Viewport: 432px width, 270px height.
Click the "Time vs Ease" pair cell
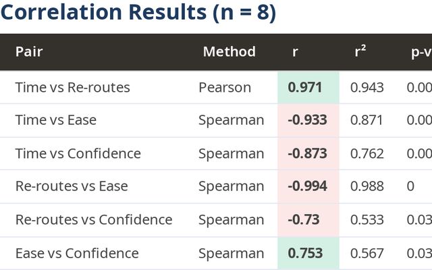pos(56,120)
